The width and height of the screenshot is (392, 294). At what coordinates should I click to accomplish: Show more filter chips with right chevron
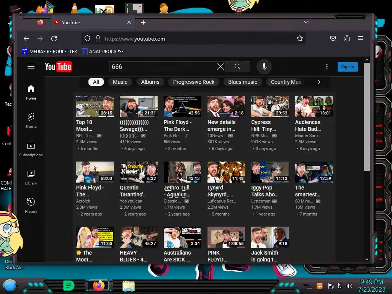[x=319, y=82]
